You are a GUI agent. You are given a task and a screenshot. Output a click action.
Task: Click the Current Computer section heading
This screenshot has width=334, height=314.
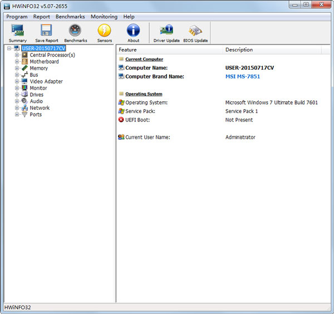pyautogui.click(x=144, y=59)
